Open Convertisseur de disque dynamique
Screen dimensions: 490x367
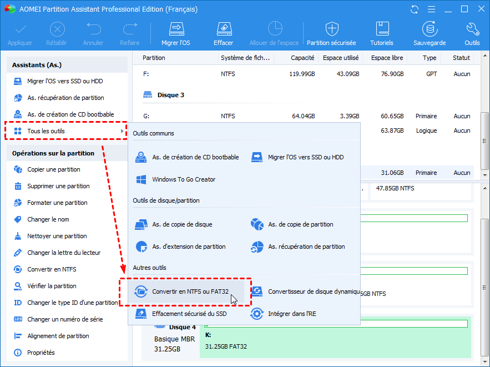pyautogui.click(x=305, y=291)
